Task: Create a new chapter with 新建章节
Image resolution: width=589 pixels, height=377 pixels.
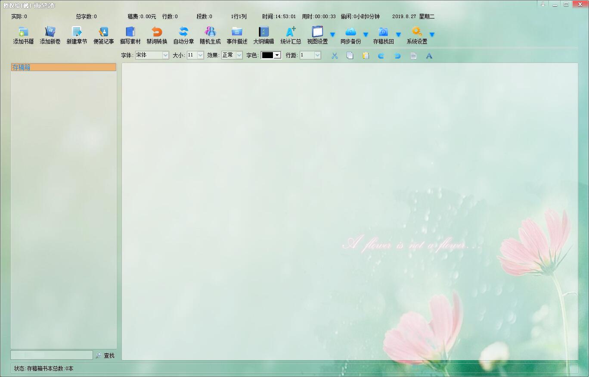Action: coord(77,32)
